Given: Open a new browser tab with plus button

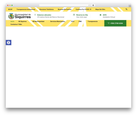Looking at the screenshot, I should [x=130, y=6].
